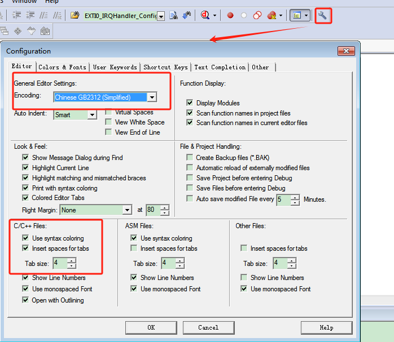Select the Editor tab
The height and width of the screenshot is (342, 394).
pos(21,66)
